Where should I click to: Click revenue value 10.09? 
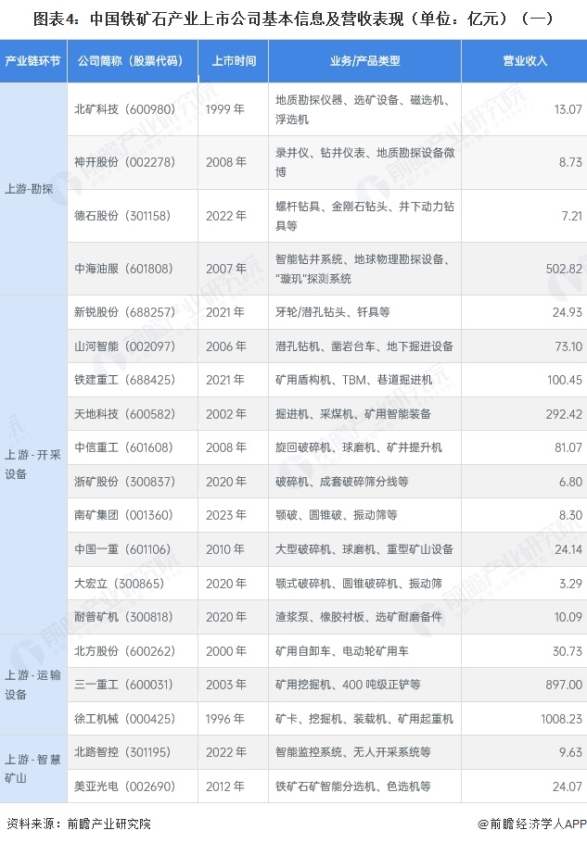coord(568,617)
